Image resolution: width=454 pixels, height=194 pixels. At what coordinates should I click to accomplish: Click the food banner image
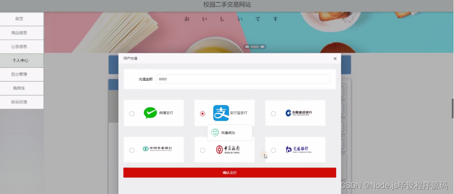[x=249, y=32]
